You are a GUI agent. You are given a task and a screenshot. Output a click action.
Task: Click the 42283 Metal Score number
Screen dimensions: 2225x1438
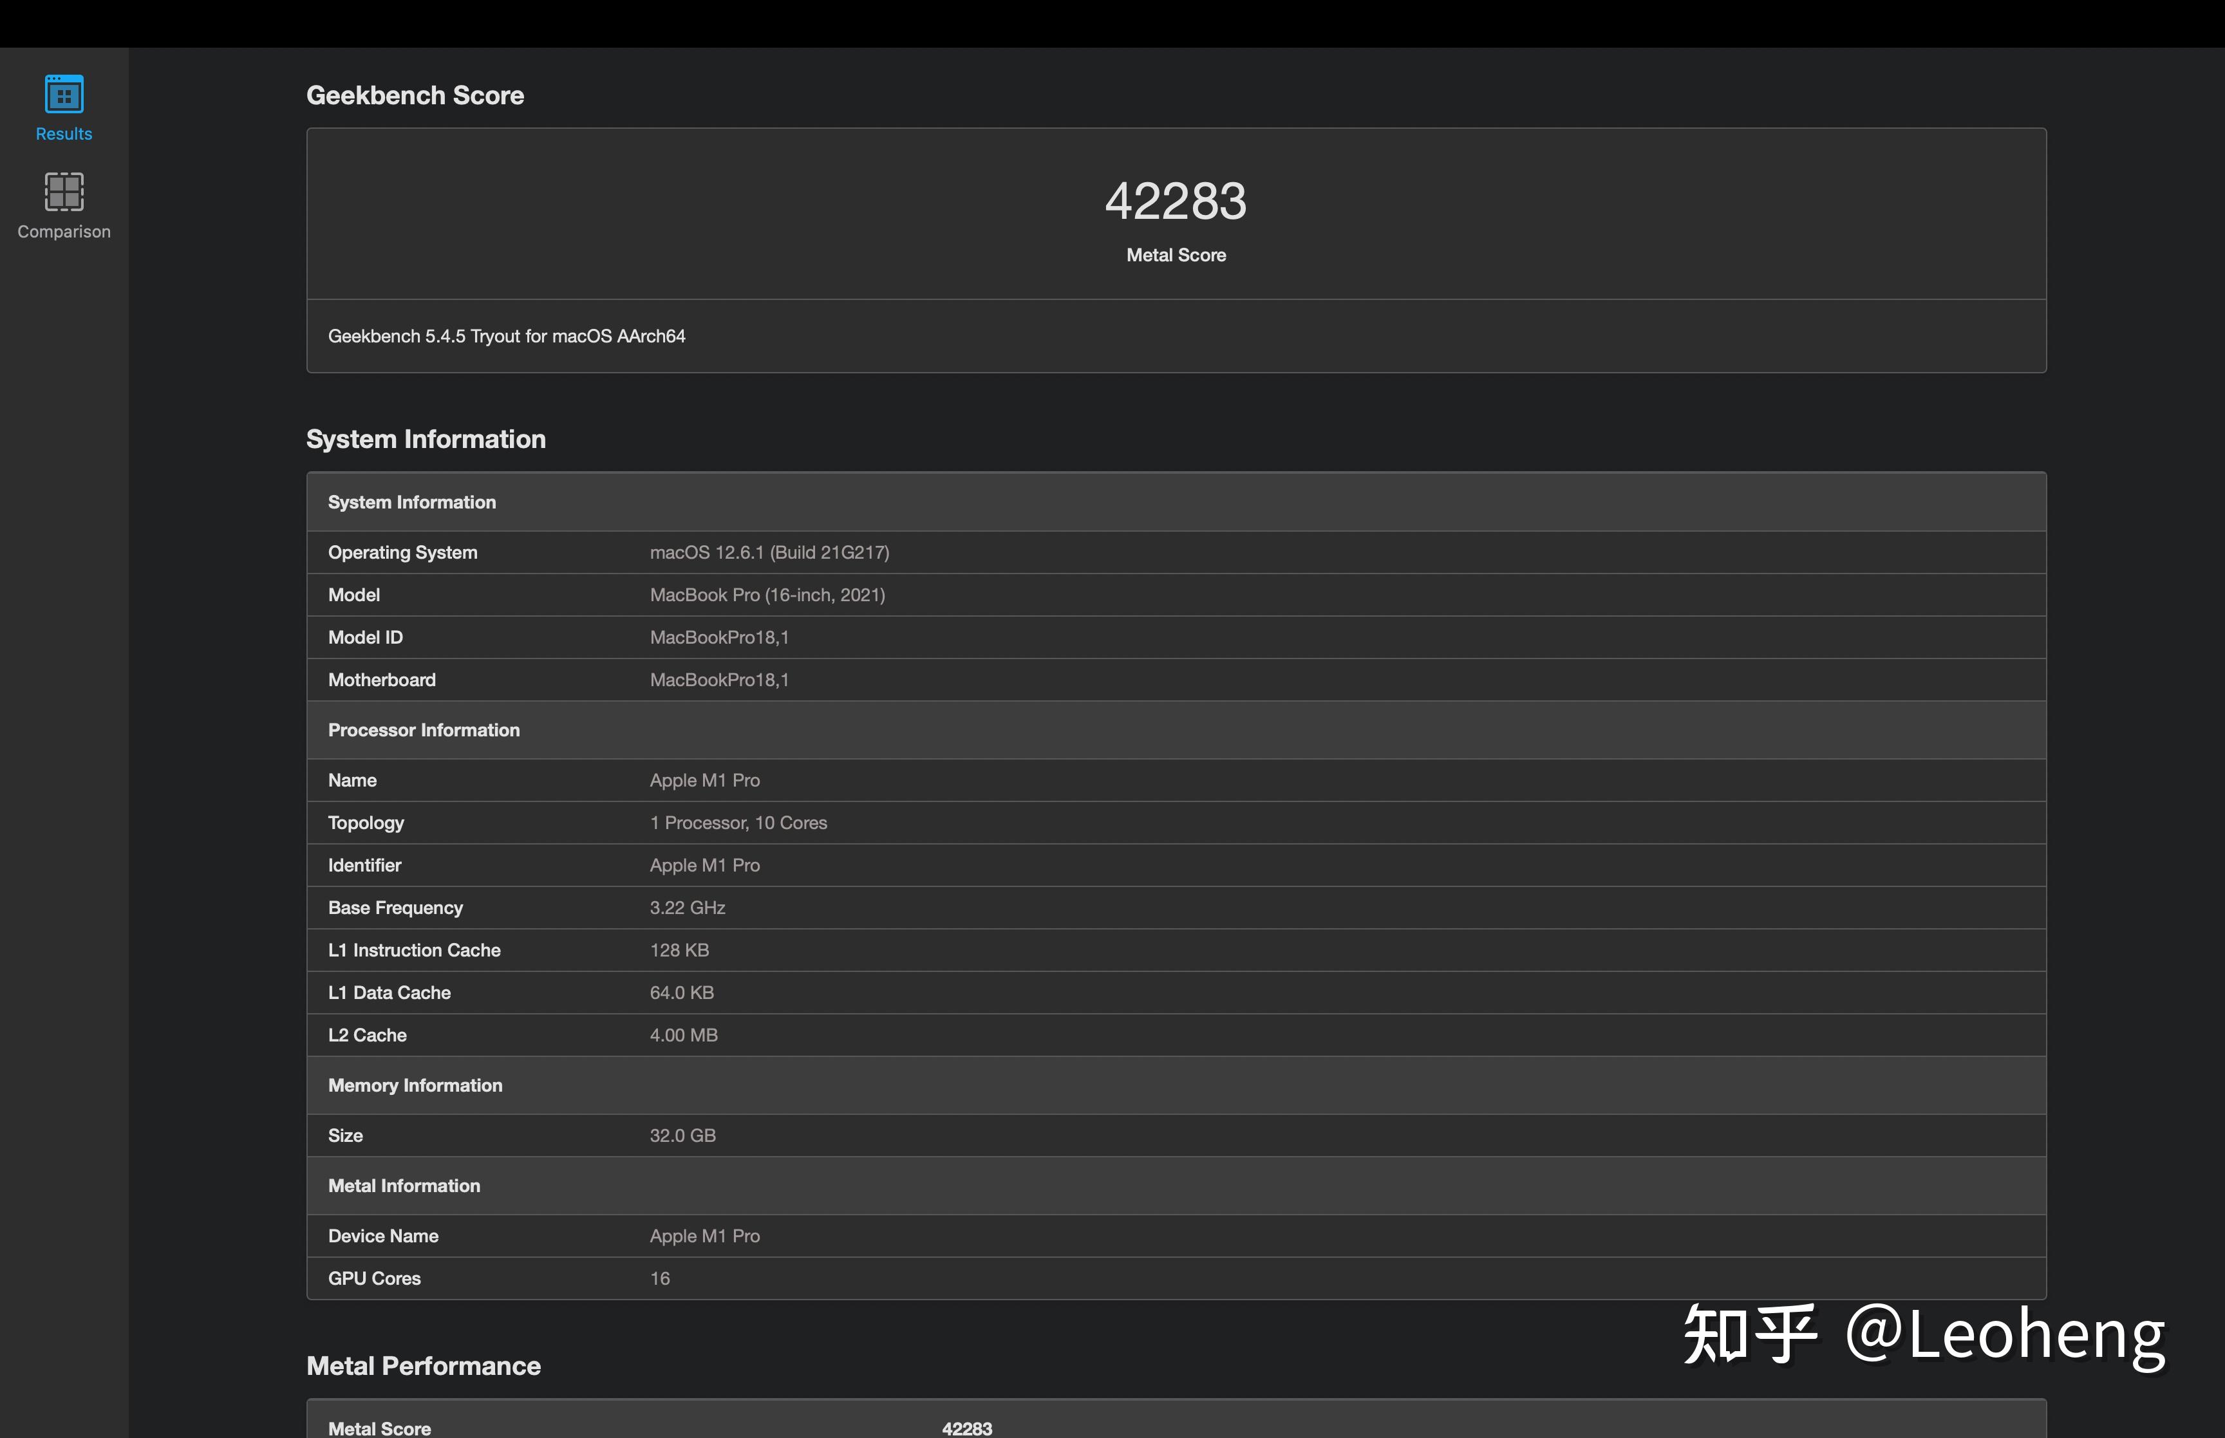(x=1176, y=201)
